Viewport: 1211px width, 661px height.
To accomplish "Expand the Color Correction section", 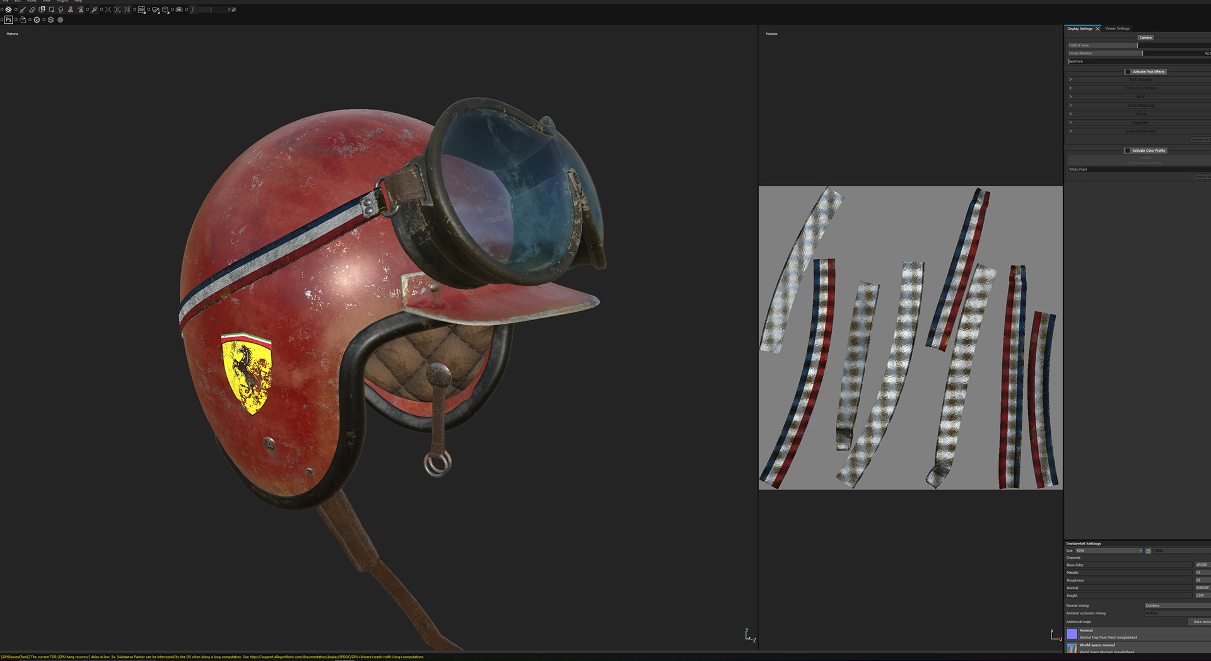I will [1070, 88].
